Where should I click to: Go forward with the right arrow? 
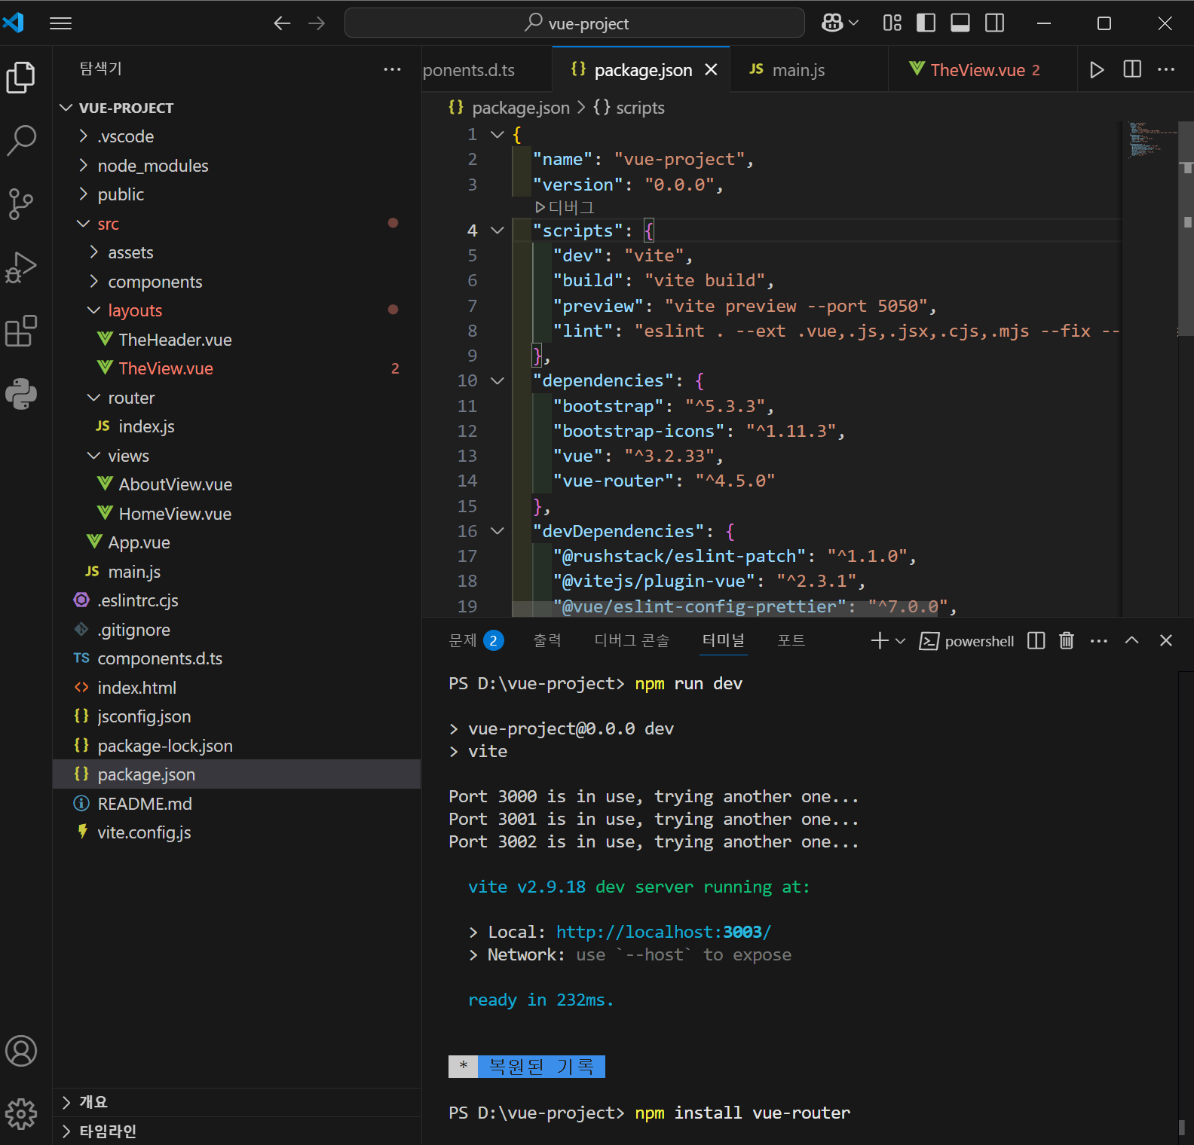tap(317, 23)
